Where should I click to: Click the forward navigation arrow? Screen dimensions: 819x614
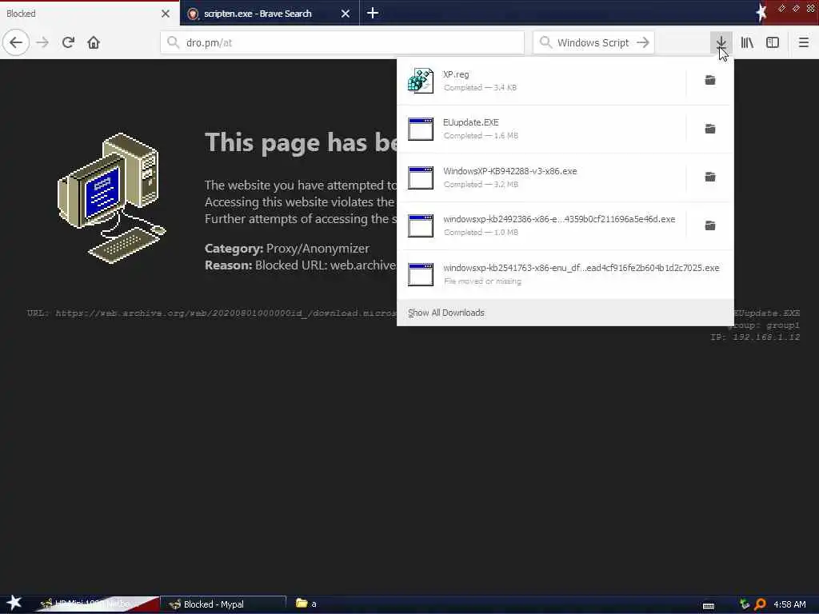click(42, 42)
